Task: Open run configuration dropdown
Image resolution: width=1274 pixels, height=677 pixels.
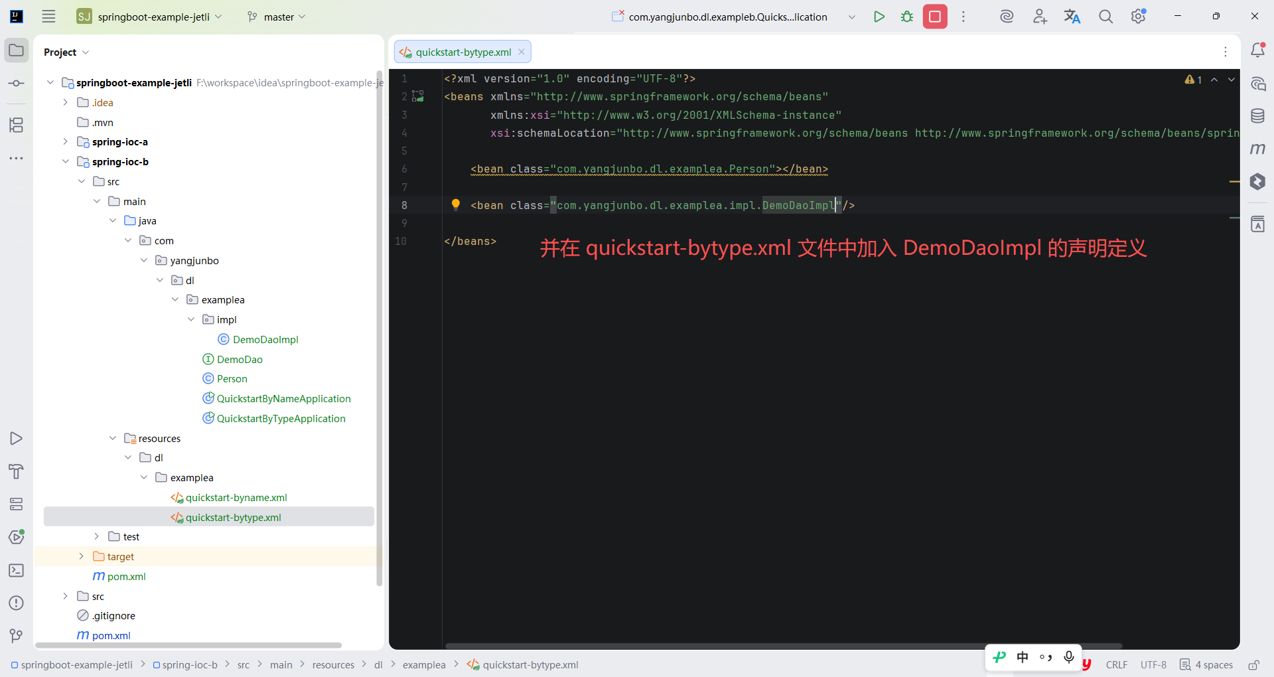Action: tap(852, 17)
